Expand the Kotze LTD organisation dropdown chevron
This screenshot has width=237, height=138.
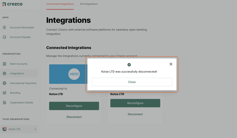pyautogui.click(x=35, y=129)
